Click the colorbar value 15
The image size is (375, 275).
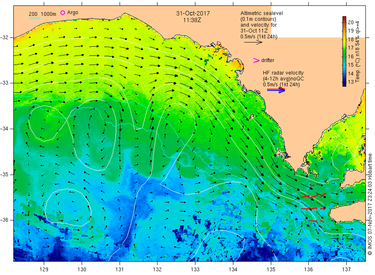(351, 65)
